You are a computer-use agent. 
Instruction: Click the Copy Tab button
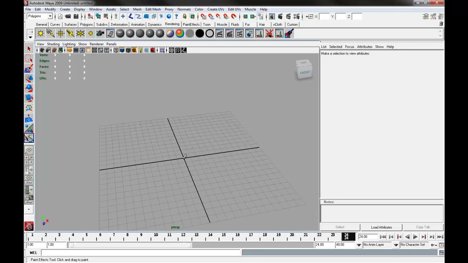coord(423,227)
